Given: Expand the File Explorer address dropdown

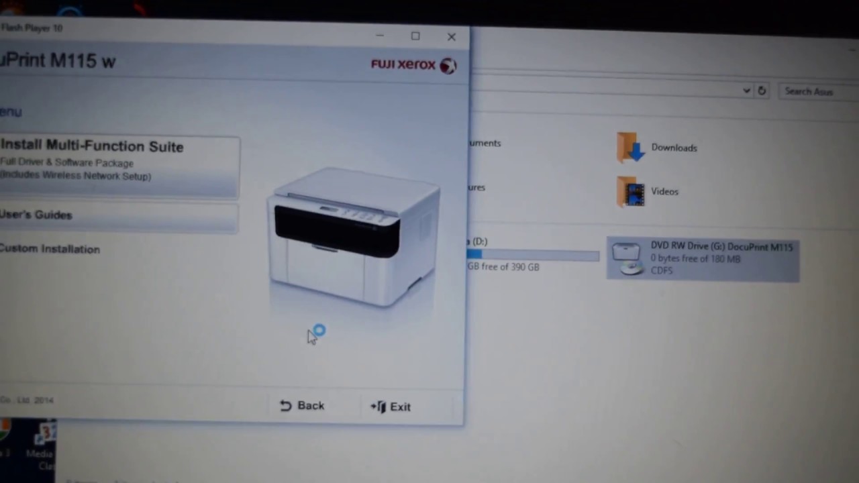Looking at the screenshot, I should (x=746, y=91).
